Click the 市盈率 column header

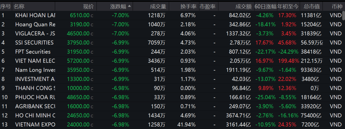pos(207,6)
